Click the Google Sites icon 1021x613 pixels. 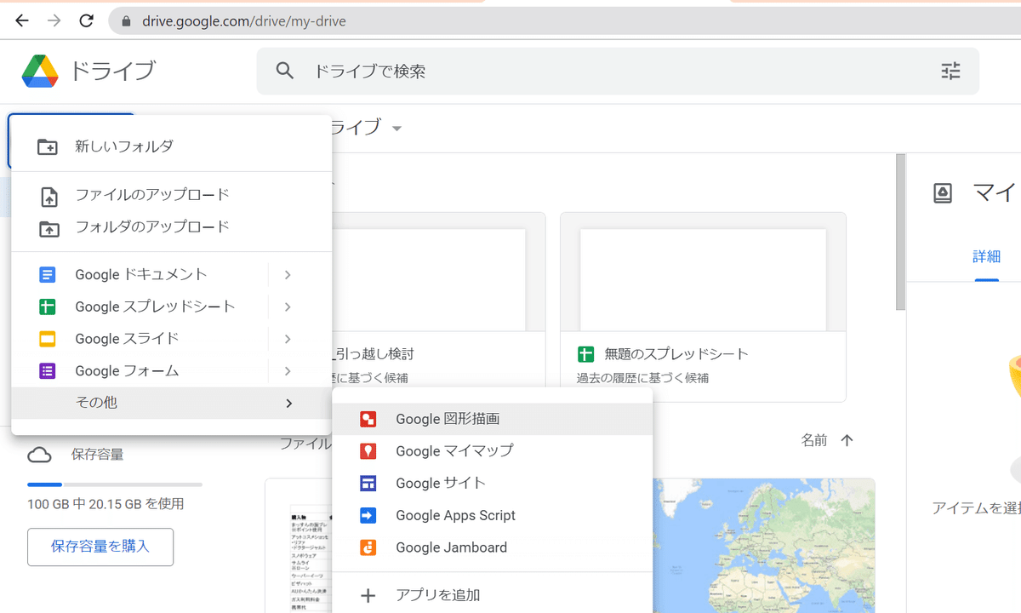[x=368, y=484]
